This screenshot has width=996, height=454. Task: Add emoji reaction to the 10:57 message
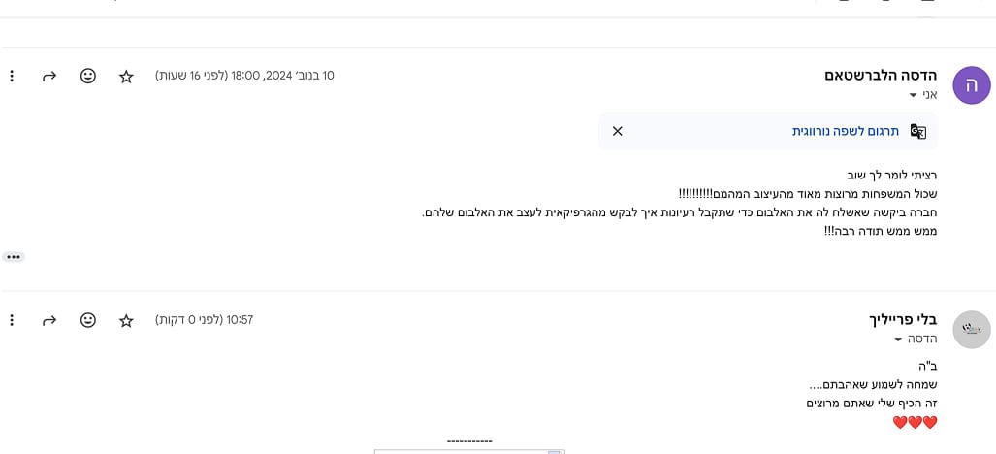click(88, 320)
